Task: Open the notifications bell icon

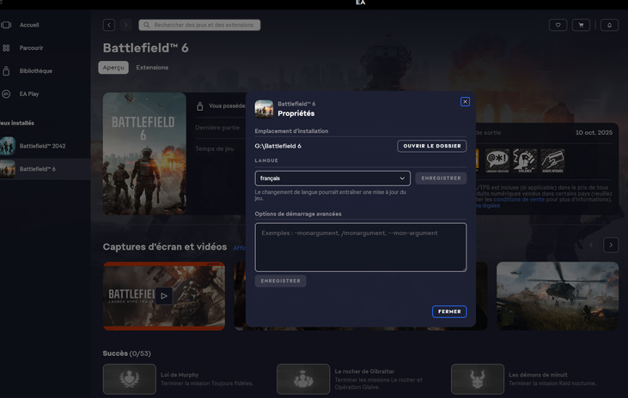Action: click(x=609, y=25)
